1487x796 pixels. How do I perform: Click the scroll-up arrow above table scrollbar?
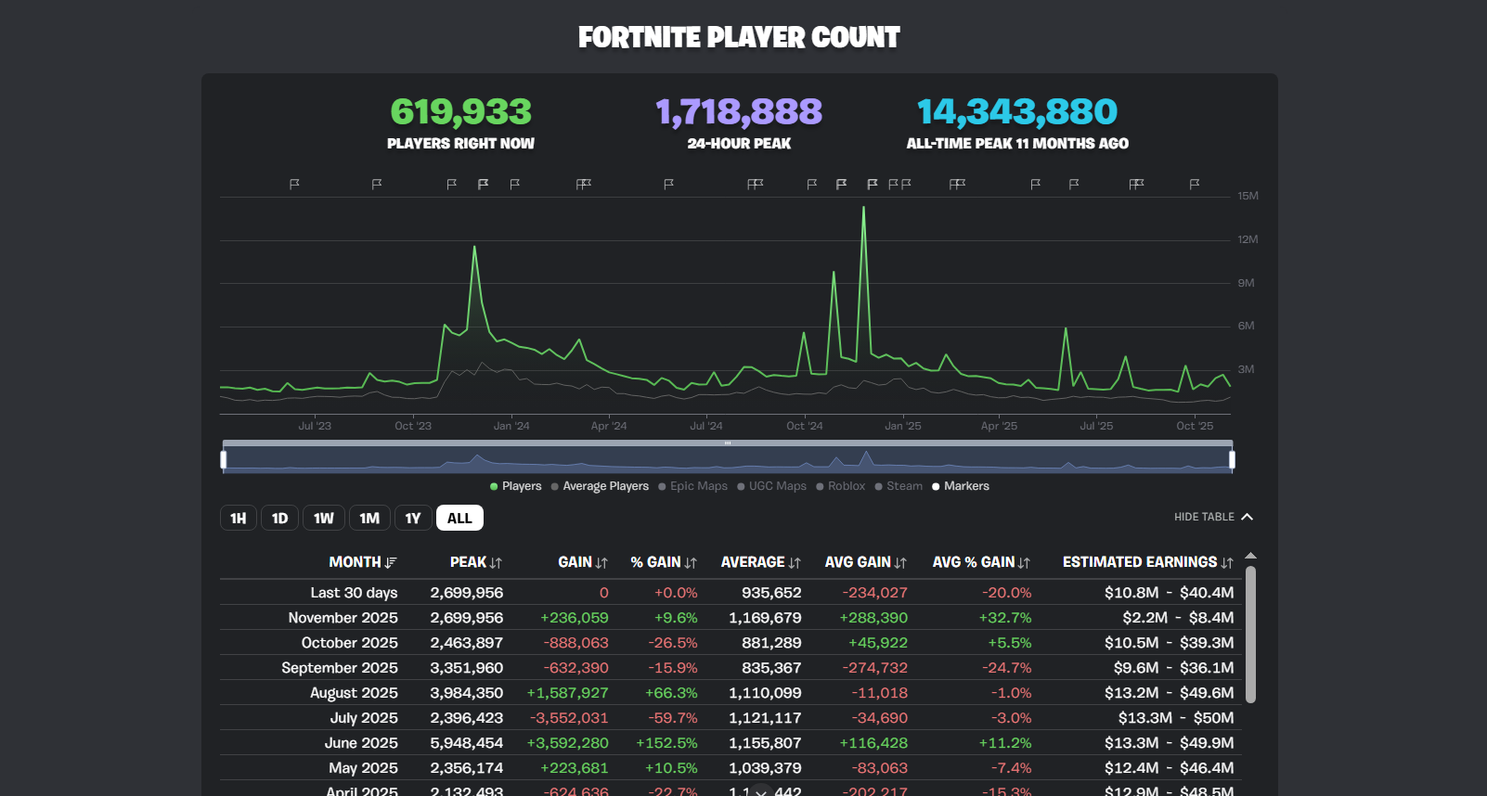tap(1250, 557)
